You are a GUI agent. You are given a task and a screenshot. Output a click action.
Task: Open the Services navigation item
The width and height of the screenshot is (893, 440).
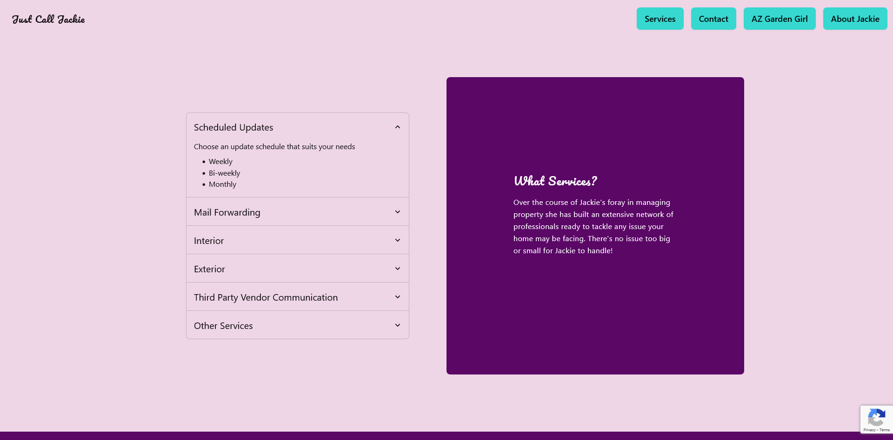tap(660, 19)
